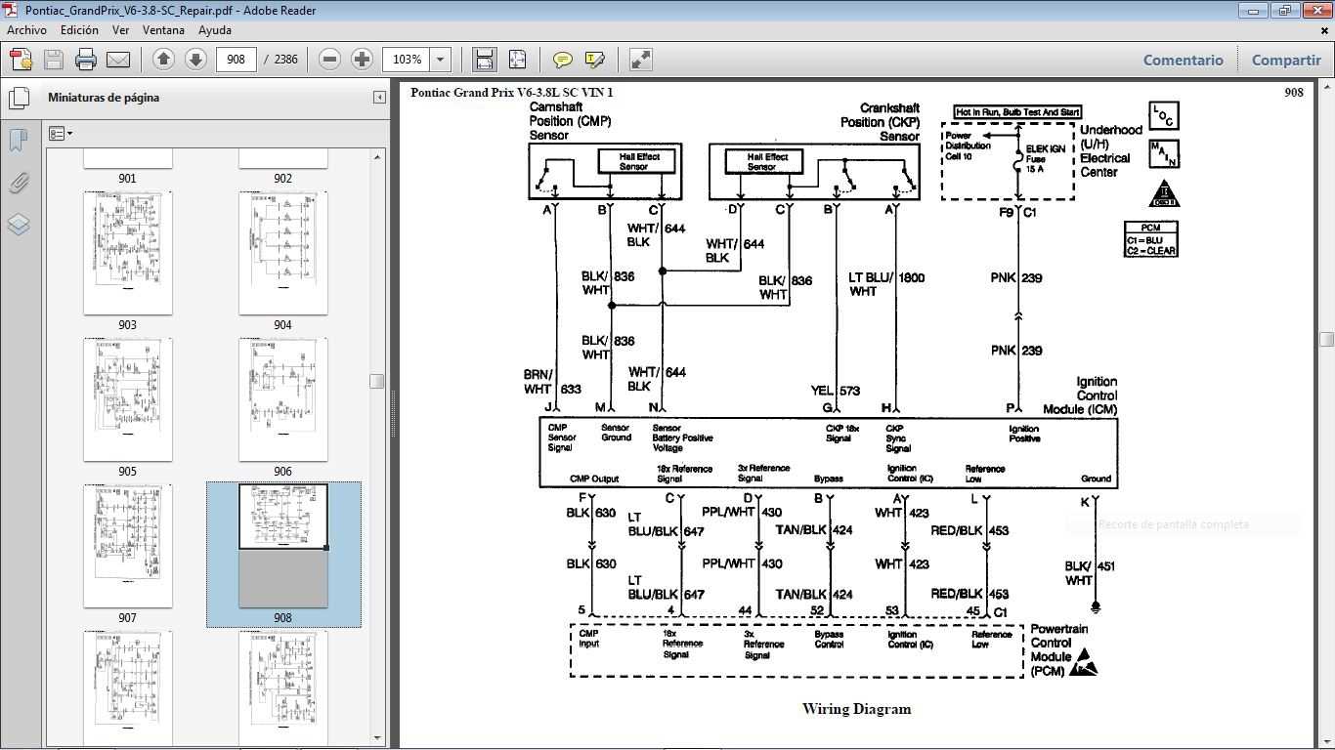Click the fit width scrolling mode icon
This screenshot has width=1335, height=750.
[x=484, y=60]
